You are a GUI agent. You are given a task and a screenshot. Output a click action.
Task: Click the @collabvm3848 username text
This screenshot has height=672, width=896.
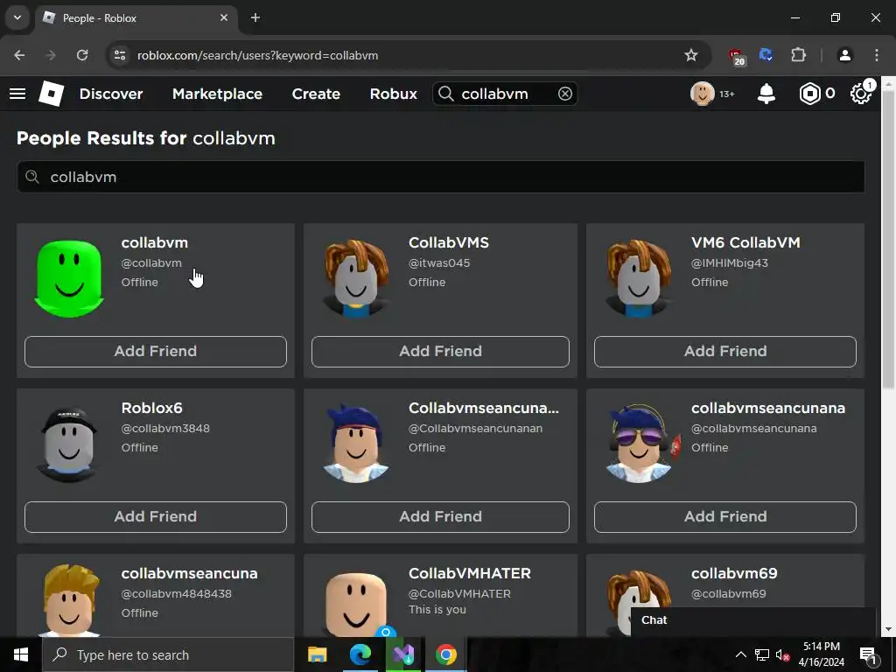tap(165, 429)
